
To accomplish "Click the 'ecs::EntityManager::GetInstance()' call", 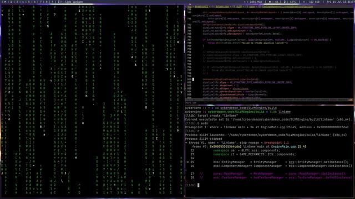I will point(318,162).
